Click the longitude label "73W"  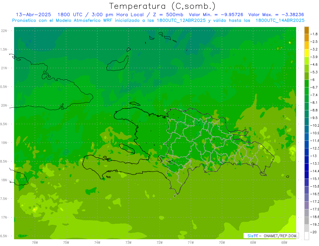coord(128,242)
